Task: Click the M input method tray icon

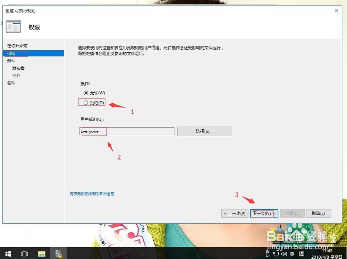Action: [302, 254]
